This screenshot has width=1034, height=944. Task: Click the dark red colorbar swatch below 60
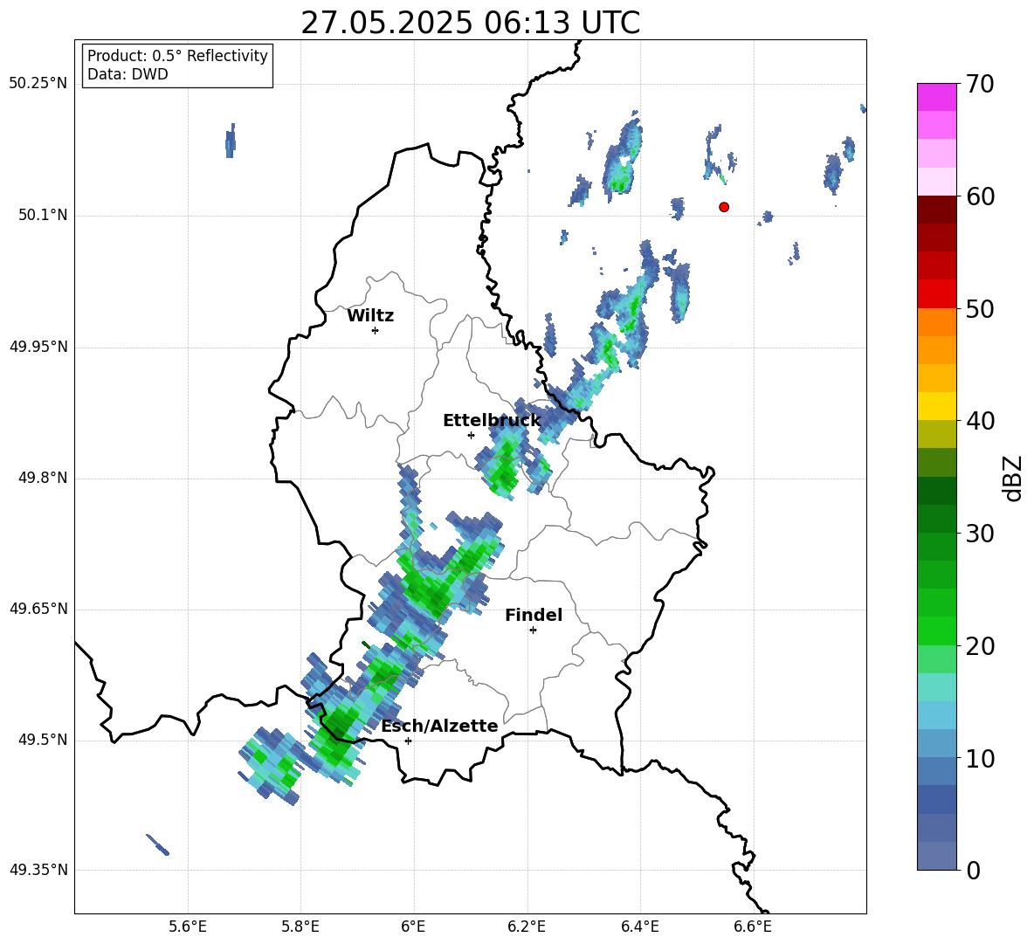[936, 210]
